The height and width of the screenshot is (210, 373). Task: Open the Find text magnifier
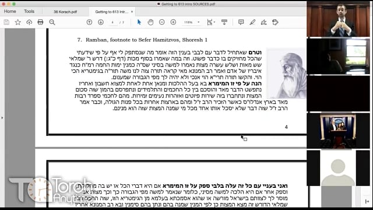(52, 22)
